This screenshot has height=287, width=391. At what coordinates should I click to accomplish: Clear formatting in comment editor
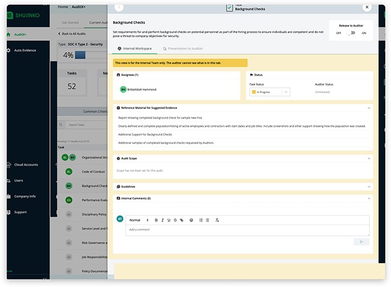[217, 220]
